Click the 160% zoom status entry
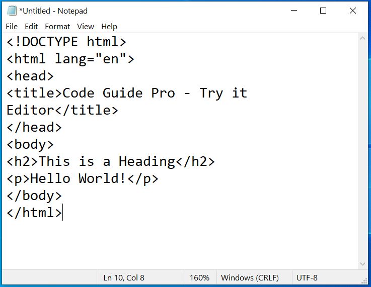Viewport: 371px width, 287px height. point(199,278)
